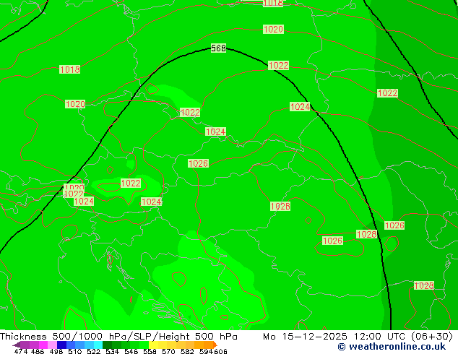Select the 582 legend value
458x354 pixels.
coord(187,351)
